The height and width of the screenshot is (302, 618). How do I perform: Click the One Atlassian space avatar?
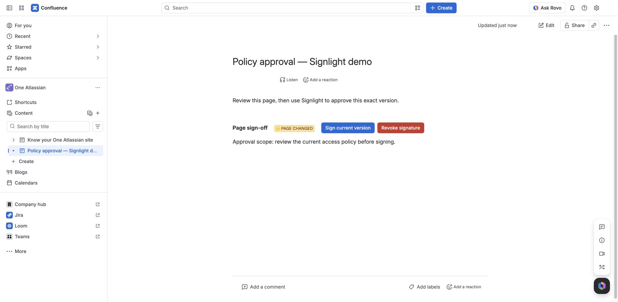pos(9,88)
